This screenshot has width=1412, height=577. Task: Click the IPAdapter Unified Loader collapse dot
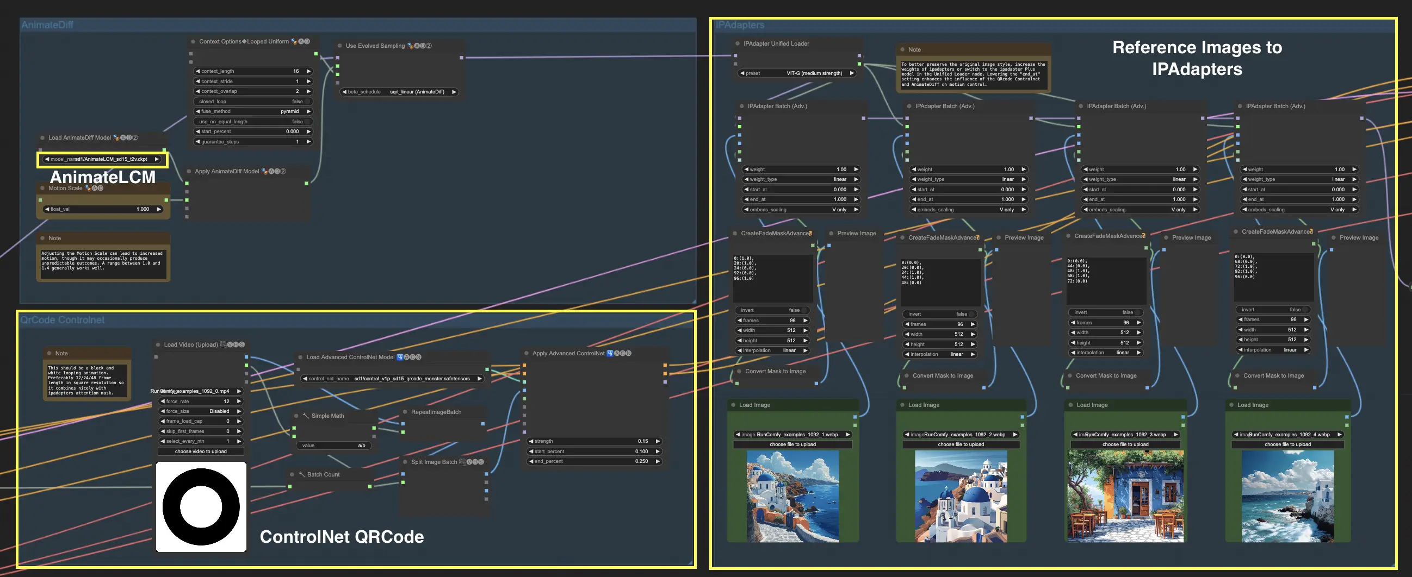point(737,44)
